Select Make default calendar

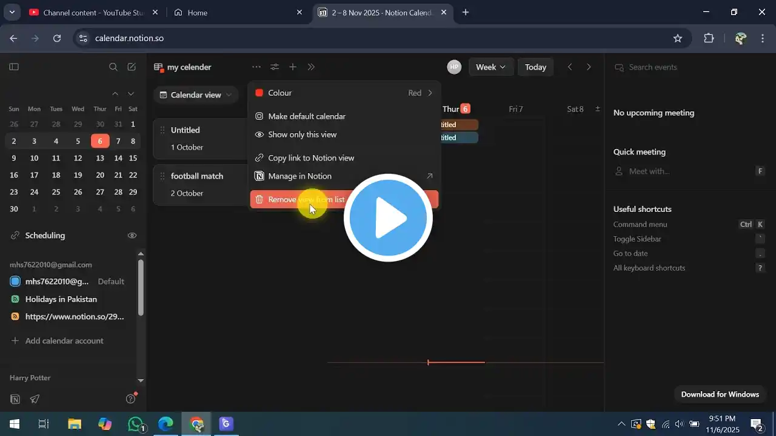click(x=344, y=116)
